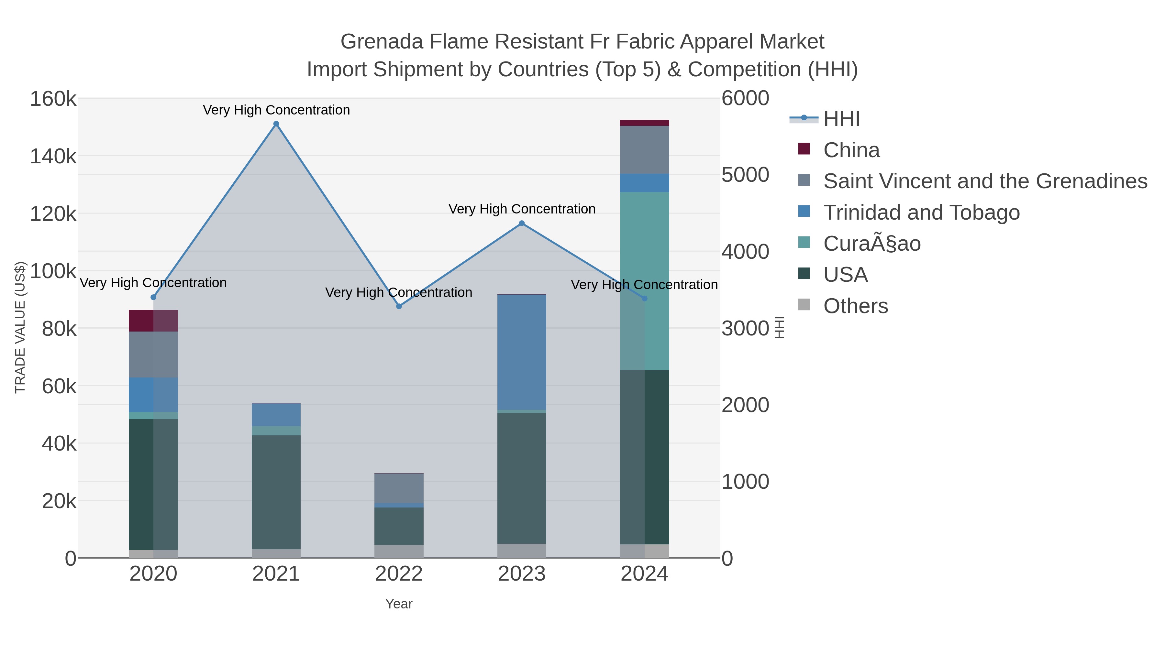Click the China segment of the 2020 bar
This screenshot has height=655, width=1165.
tap(153, 321)
